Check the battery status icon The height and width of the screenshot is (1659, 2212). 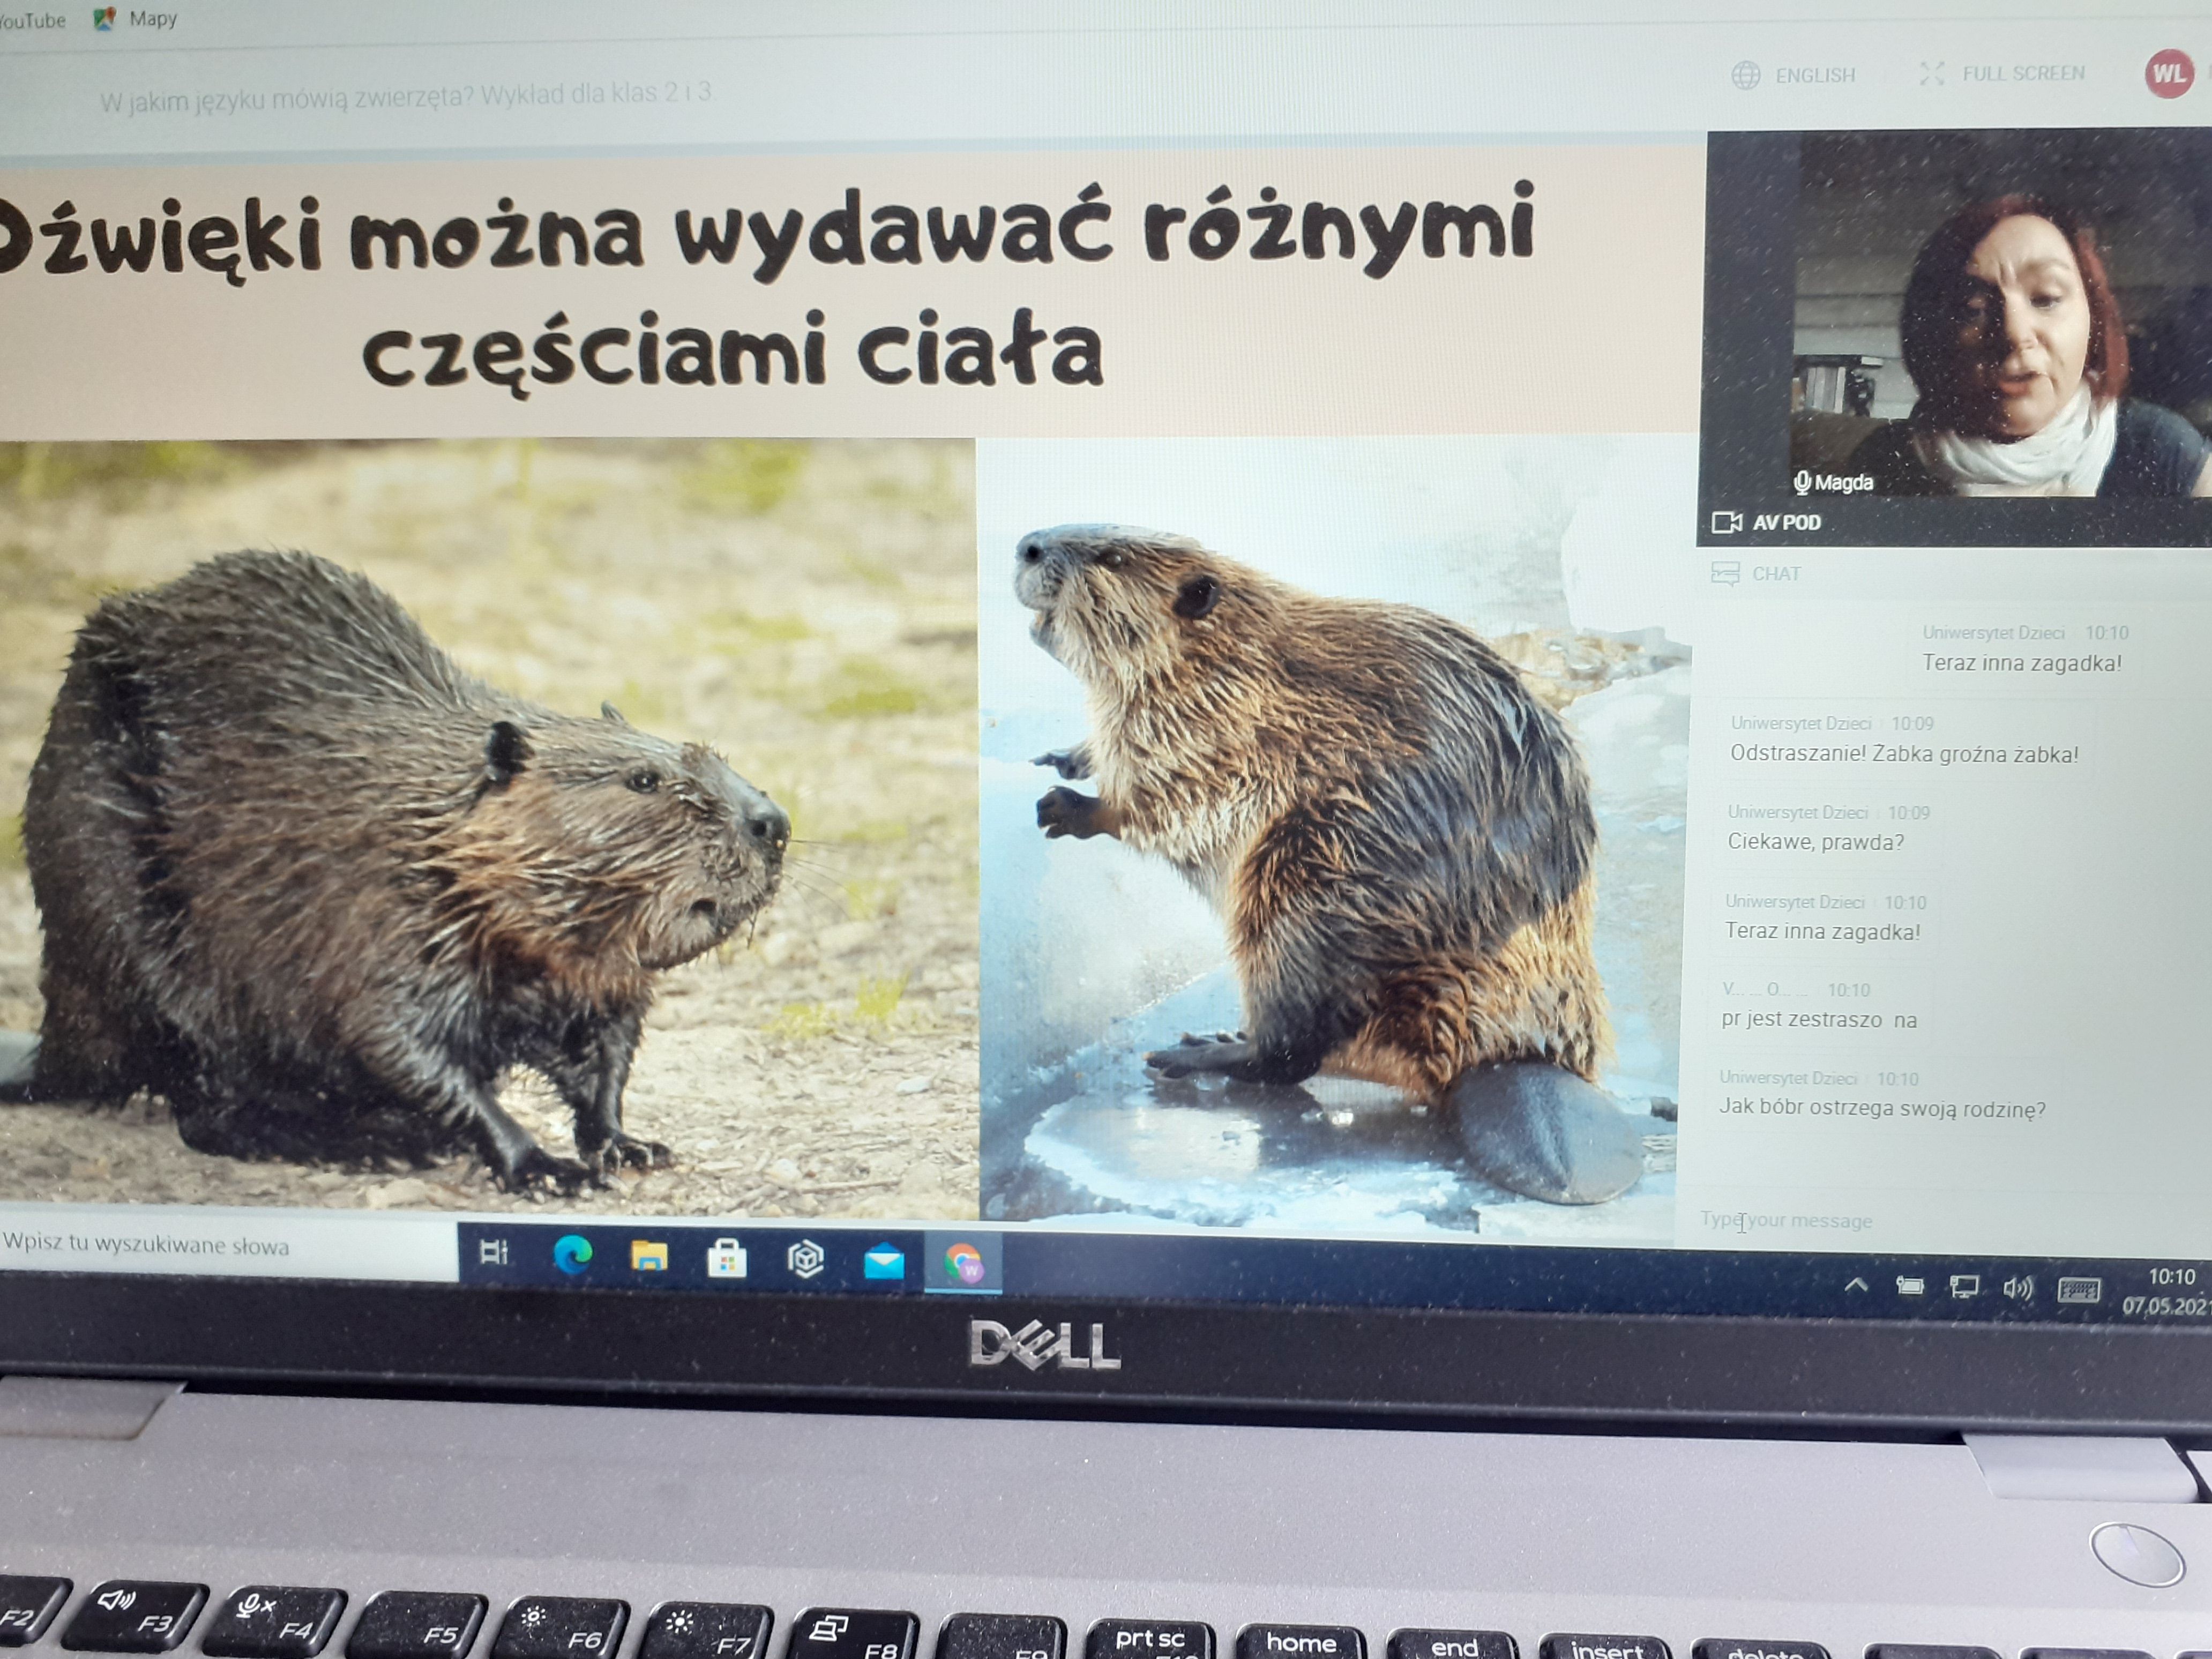(1910, 1286)
